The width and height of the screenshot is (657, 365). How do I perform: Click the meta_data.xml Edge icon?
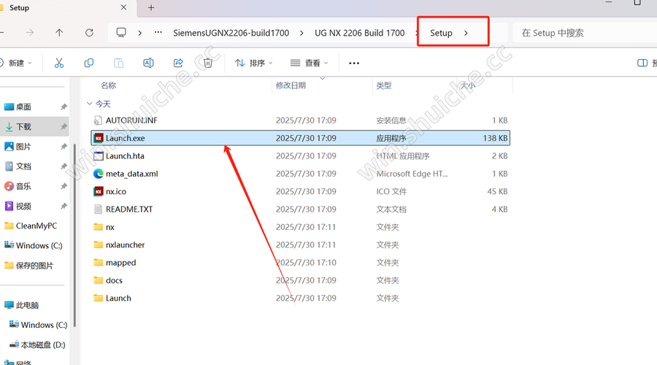(x=99, y=174)
